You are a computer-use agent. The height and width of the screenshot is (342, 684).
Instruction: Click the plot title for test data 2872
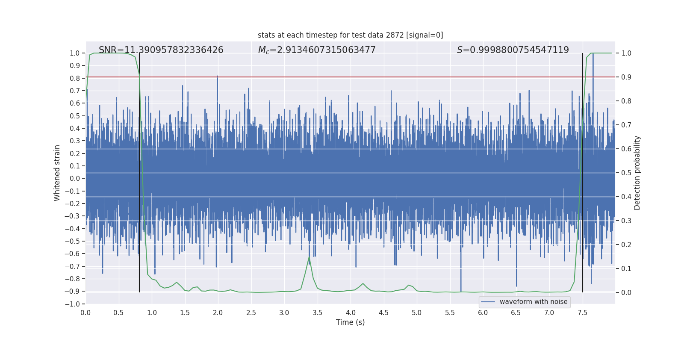tap(350, 35)
